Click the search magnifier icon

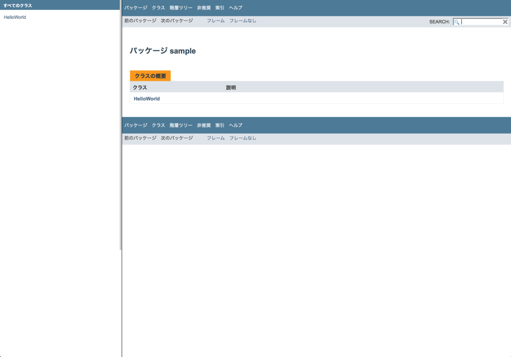click(457, 22)
